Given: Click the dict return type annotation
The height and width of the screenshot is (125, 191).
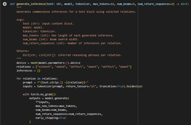Looking at the screenshot, I should click(184, 4).
